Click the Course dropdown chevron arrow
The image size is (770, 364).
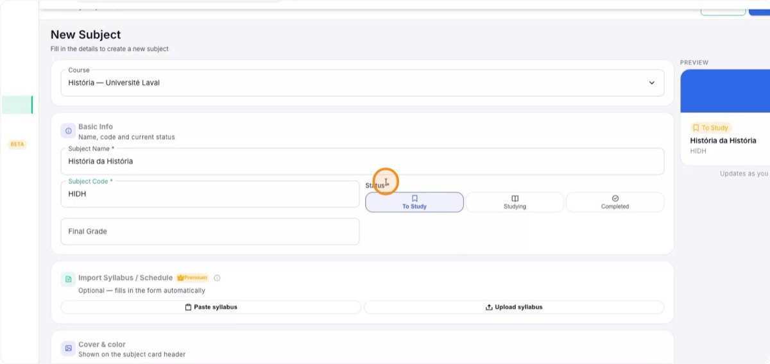pos(652,83)
